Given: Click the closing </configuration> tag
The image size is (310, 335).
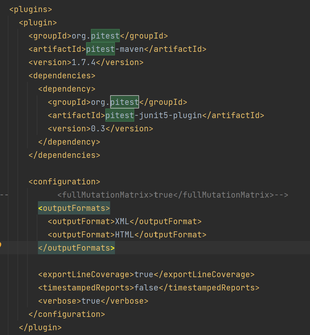Looking at the screenshot, I should (67, 314).
